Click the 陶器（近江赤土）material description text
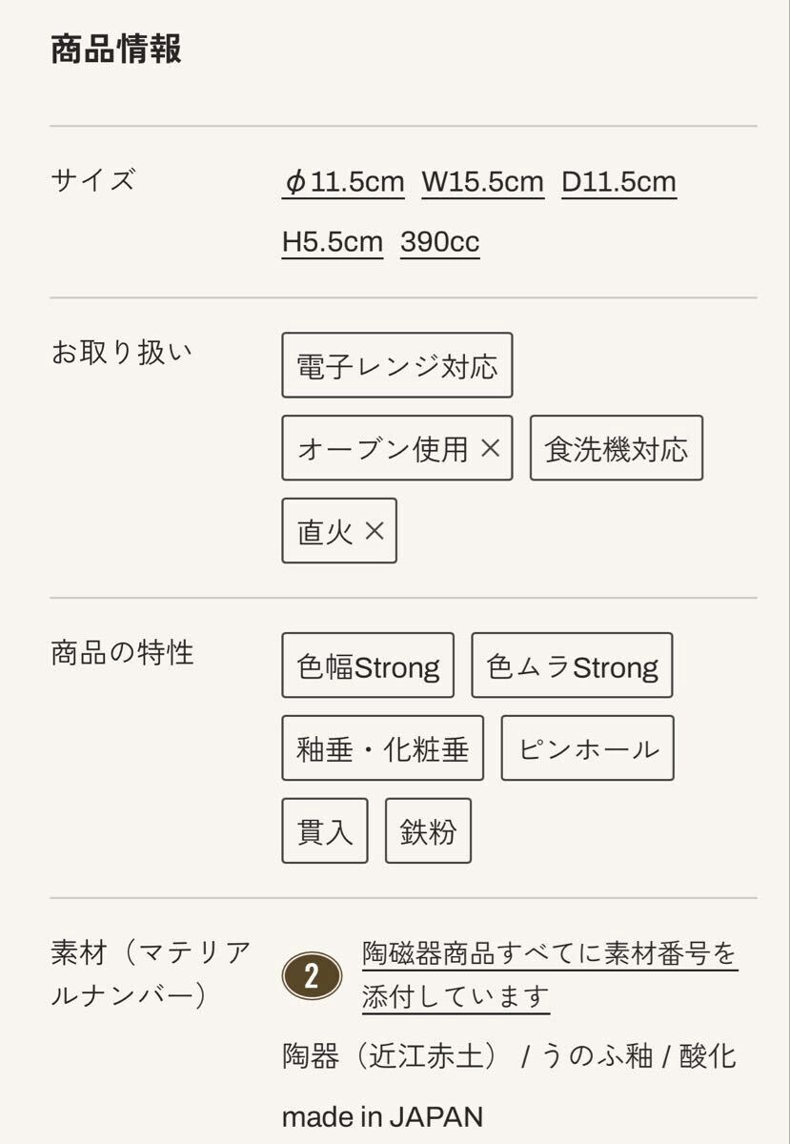Viewport: 790px width, 1144px height. [x=392, y=1055]
